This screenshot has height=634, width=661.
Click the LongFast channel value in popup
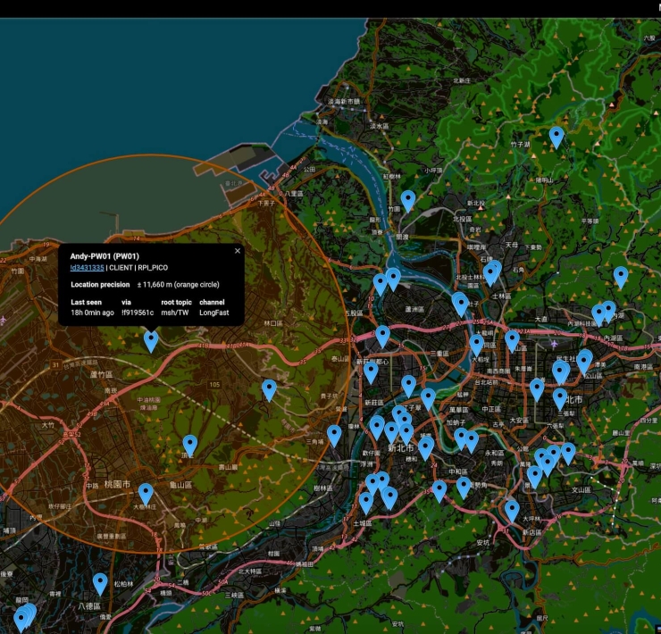214,313
